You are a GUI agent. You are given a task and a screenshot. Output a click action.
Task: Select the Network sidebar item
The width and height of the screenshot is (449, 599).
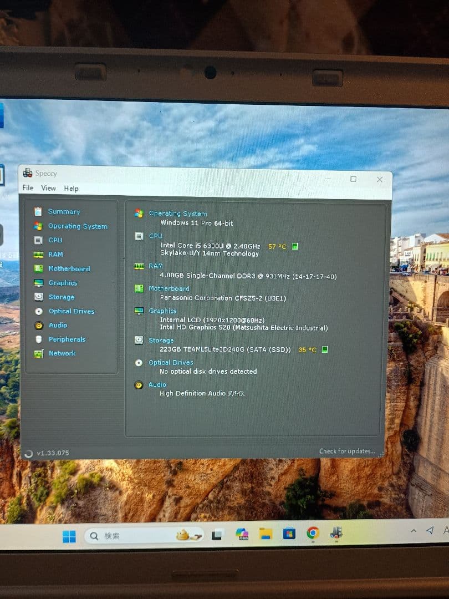click(62, 353)
